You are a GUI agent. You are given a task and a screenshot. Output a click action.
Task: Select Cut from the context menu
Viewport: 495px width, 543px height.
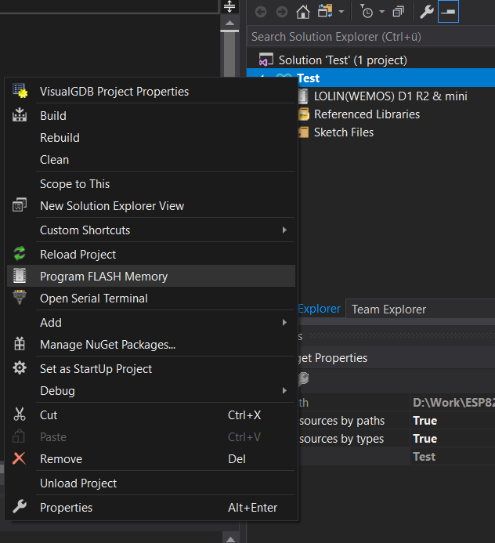(x=150, y=415)
